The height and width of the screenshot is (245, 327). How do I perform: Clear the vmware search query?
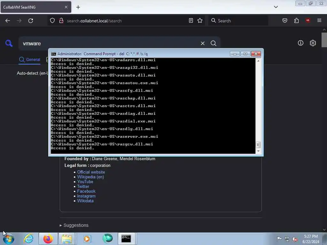(202, 43)
